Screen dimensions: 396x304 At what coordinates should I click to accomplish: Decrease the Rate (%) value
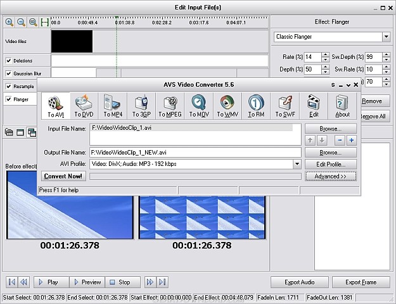(x=326, y=60)
